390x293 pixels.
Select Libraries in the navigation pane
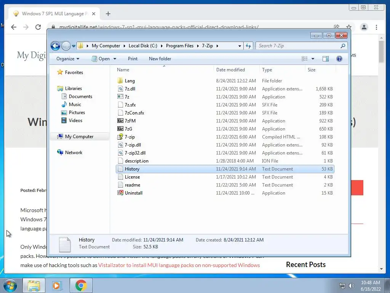70,89
